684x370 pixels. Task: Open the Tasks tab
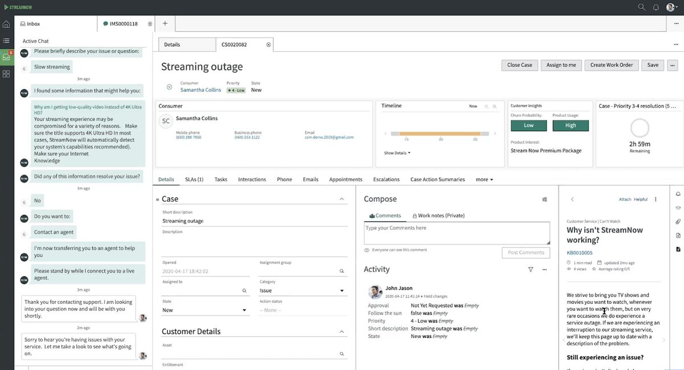click(x=221, y=179)
